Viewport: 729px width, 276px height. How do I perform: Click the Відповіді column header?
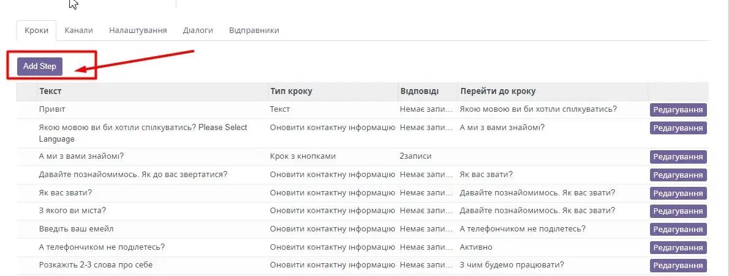coord(419,92)
